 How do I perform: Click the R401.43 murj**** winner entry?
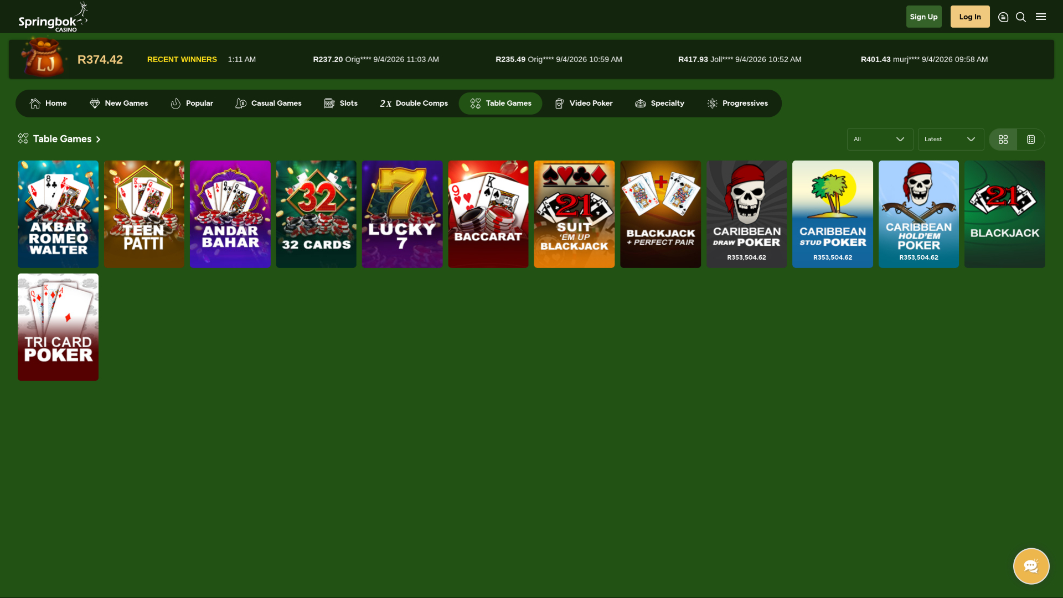coord(924,59)
